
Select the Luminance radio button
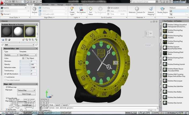[5, 77]
